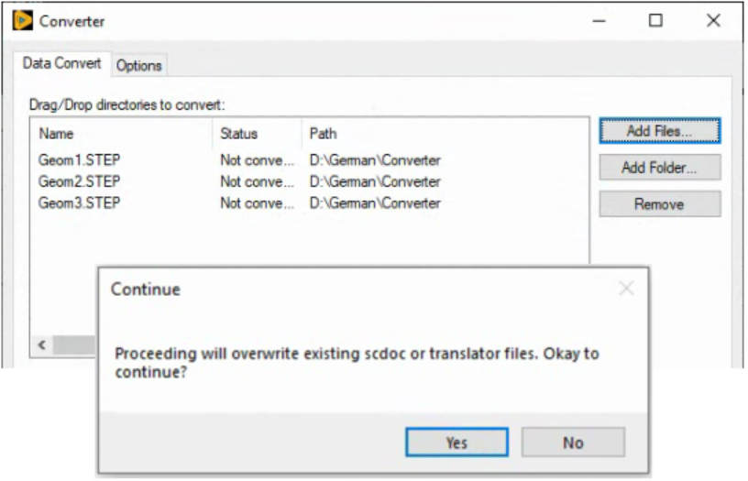Decline overwrite by clicking No
This screenshot has height=481, width=748.
573,443
